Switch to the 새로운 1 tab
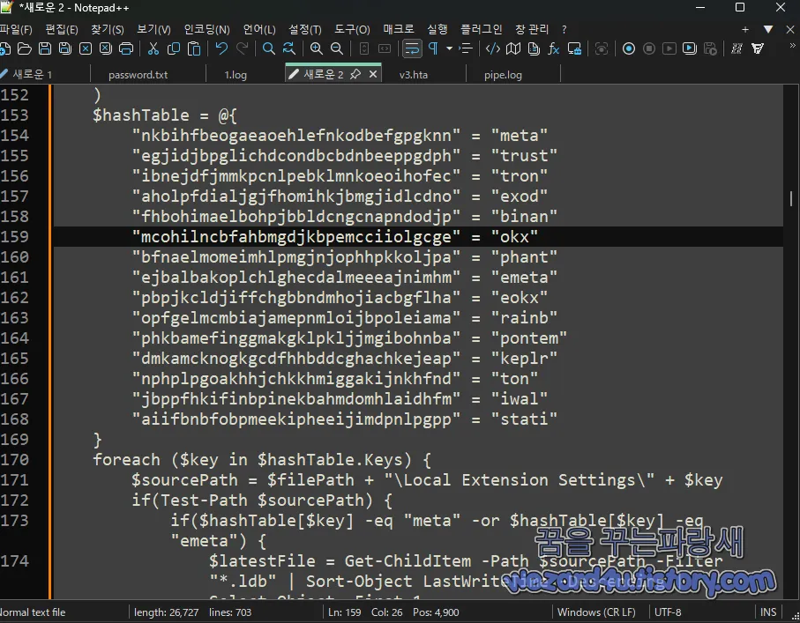This screenshot has height=623, width=800. click(32, 74)
